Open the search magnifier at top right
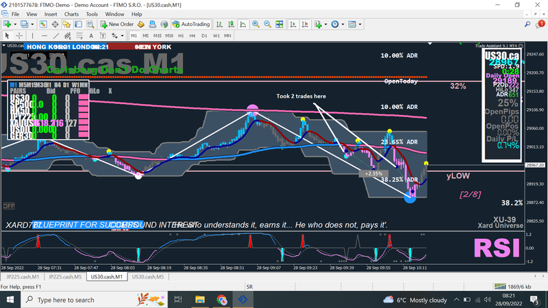This screenshot has height=308, width=548. click(x=527, y=24)
